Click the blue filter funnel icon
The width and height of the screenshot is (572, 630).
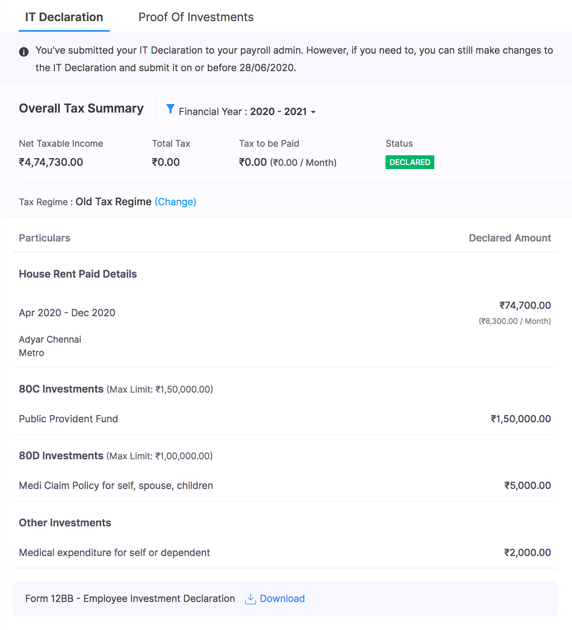click(171, 109)
